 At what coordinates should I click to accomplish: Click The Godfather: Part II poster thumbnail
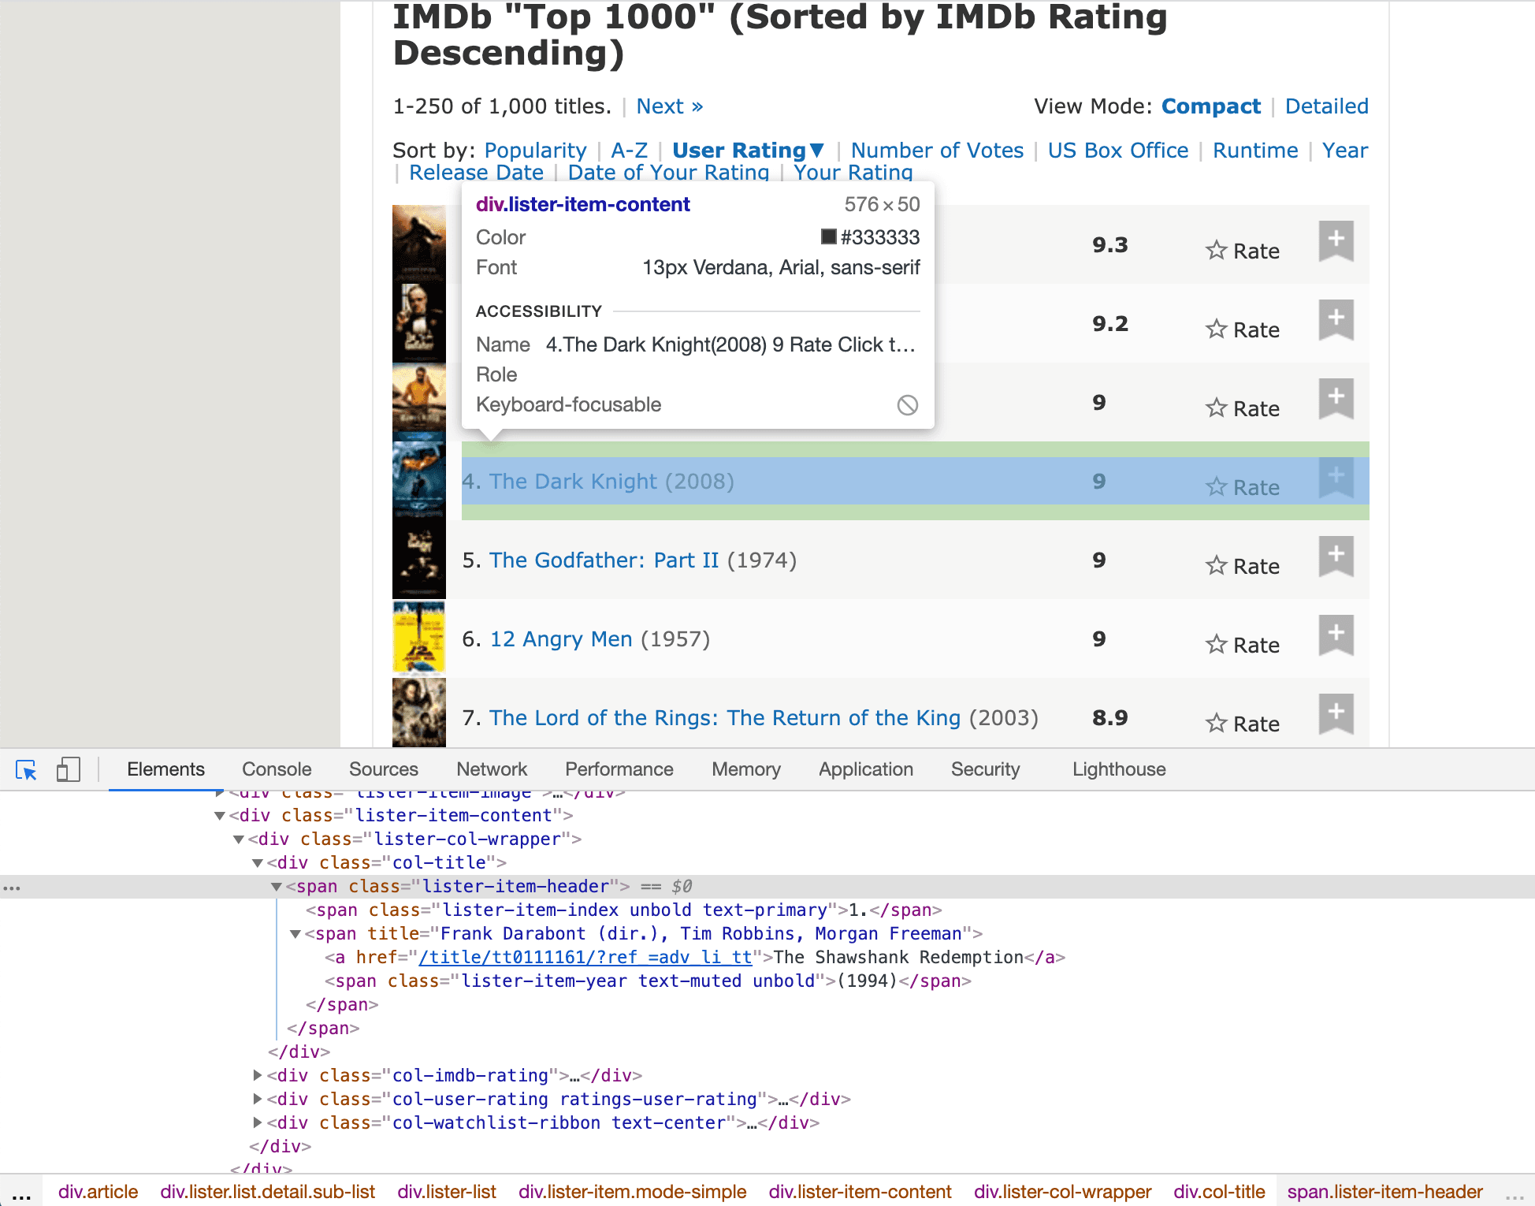pos(419,560)
